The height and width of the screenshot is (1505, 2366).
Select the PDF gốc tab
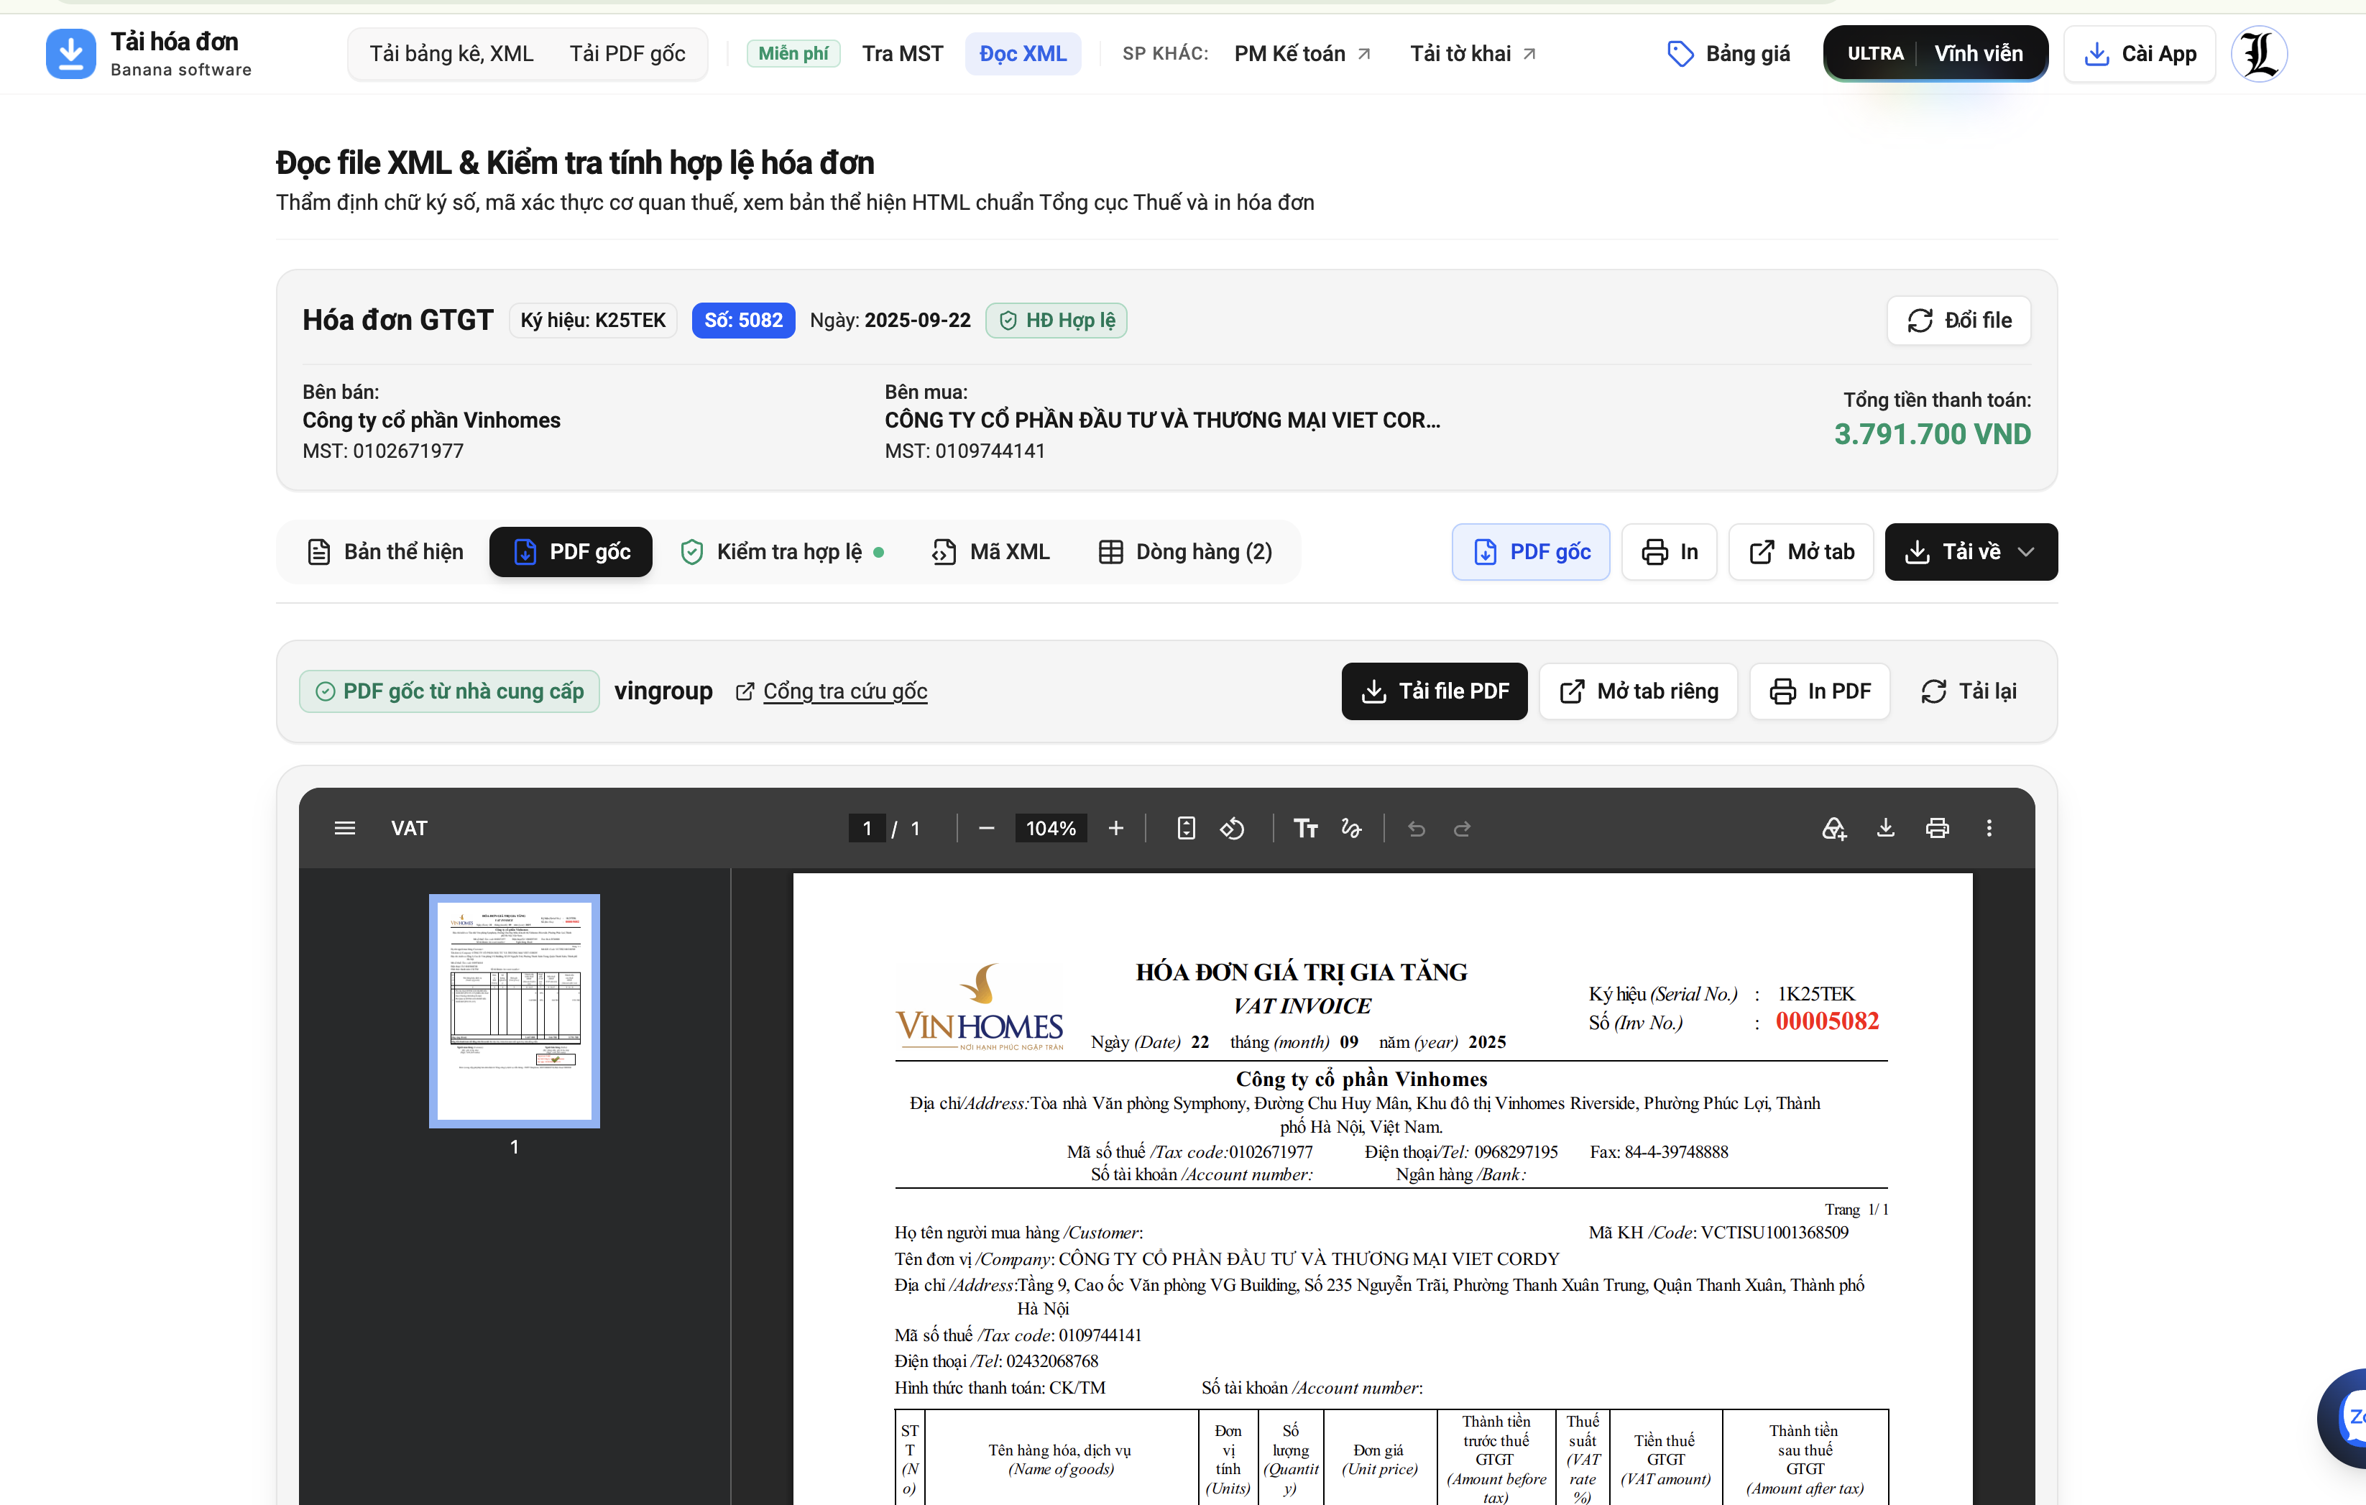click(571, 552)
